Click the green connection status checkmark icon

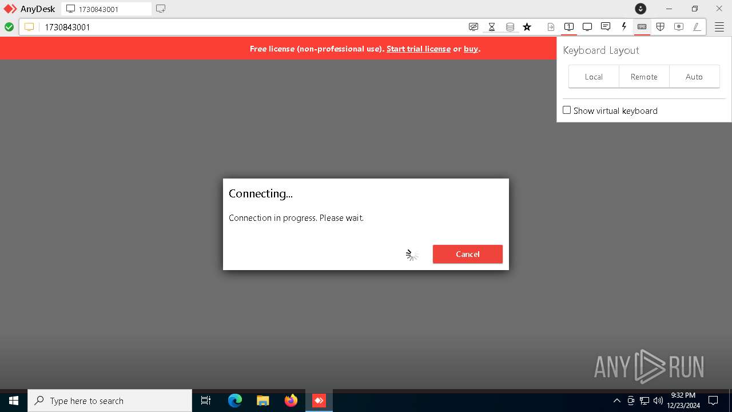pyautogui.click(x=9, y=27)
